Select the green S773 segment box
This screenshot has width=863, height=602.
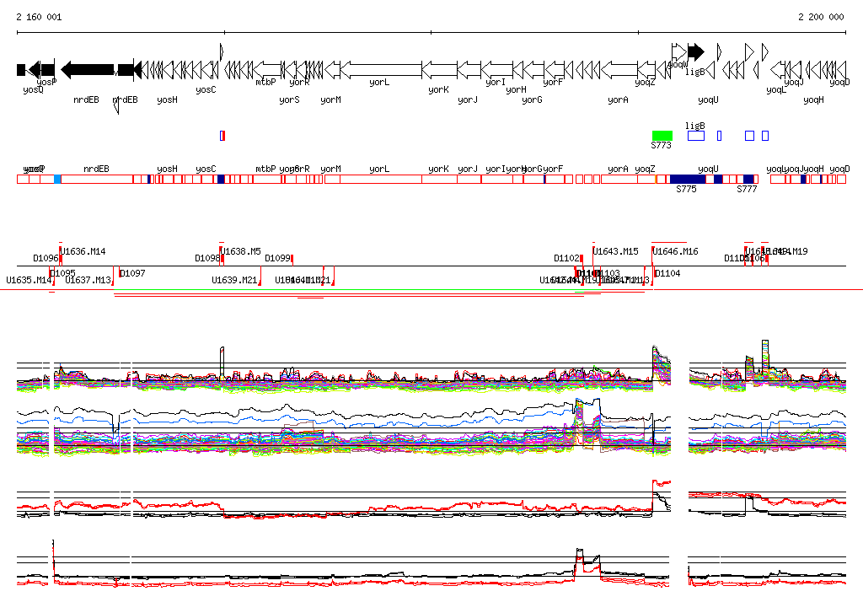(662, 136)
